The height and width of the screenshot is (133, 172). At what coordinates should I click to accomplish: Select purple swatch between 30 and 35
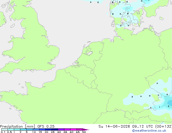point(61,129)
